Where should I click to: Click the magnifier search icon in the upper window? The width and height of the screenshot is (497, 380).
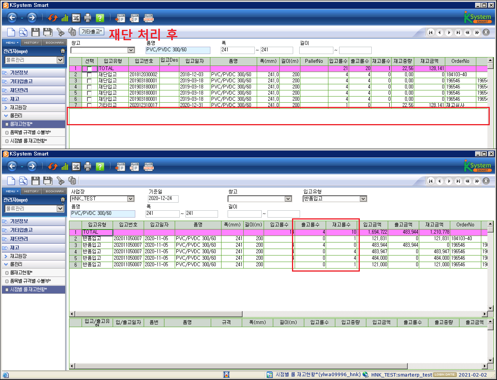click(x=23, y=32)
